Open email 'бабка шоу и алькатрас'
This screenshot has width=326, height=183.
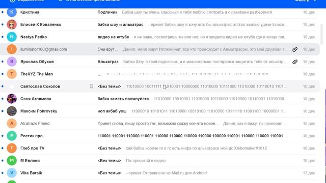[x=120, y=24]
